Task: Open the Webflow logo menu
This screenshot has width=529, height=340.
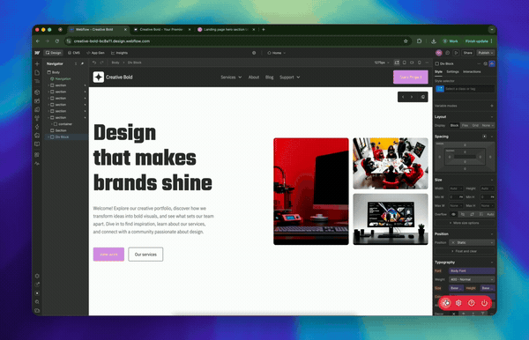Action: tap(37, 53)
